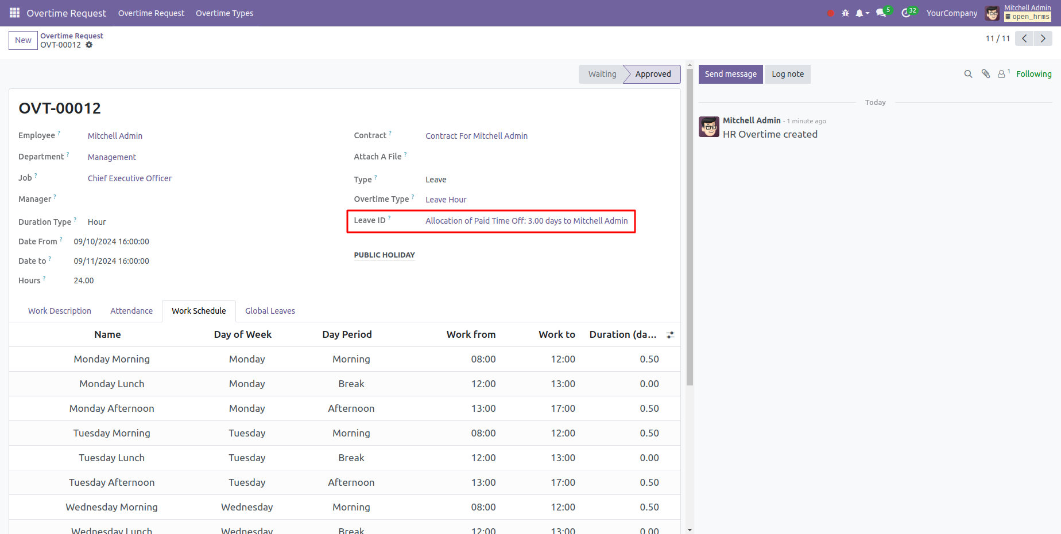Set status to Waiting stage
1061x534 pixels.
[x=602, y=74]
